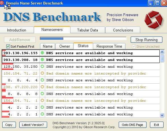
Task: Click status text of 208. 67.220.220 row
Action: pyautogui.click(x=96, y=87)
